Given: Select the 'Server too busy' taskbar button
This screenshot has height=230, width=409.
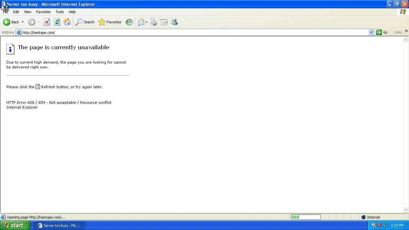Looking at the screenshot, I should click(59, 226).
